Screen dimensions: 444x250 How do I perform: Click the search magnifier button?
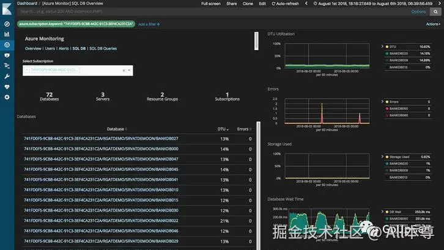click(x=435, y=12)
